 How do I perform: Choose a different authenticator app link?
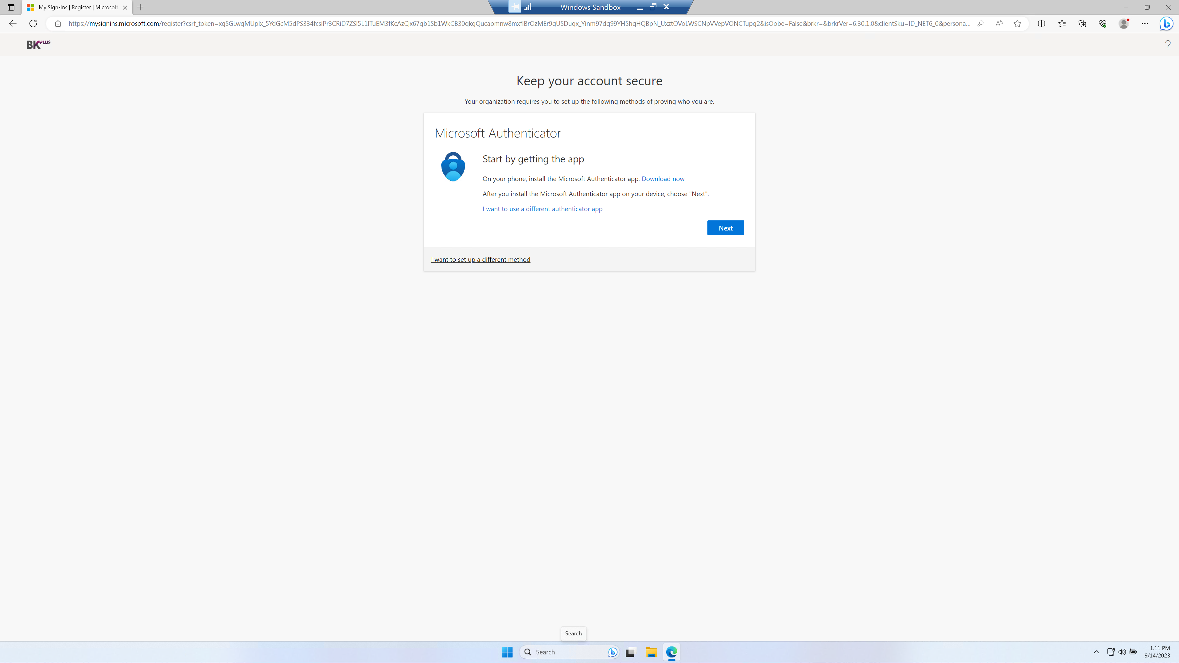coord(542,209)
